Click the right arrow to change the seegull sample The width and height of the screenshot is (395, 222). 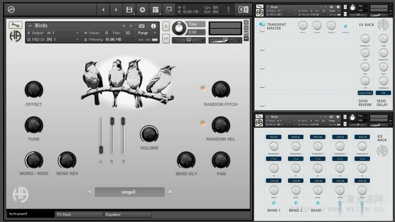click(170, 192)
